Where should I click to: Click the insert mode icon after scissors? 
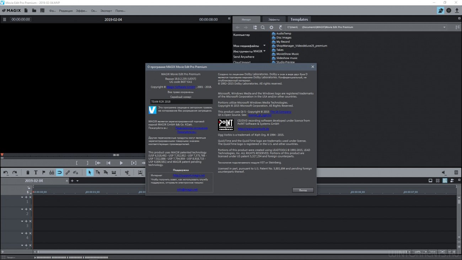[x=140, y=173]
